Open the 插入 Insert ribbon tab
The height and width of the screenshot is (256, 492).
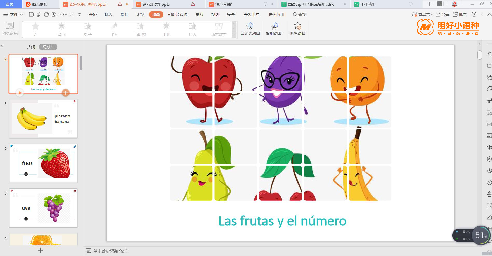coord(108,15)
